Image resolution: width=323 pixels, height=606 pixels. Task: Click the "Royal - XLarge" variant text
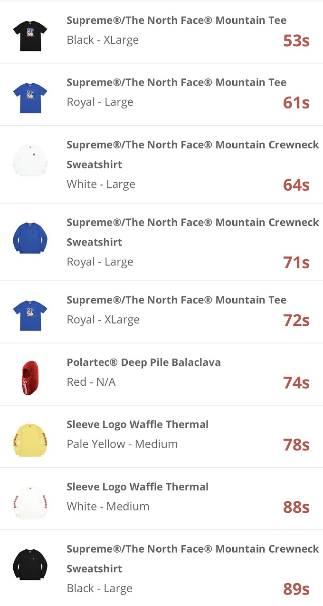[x=103, y=320]
